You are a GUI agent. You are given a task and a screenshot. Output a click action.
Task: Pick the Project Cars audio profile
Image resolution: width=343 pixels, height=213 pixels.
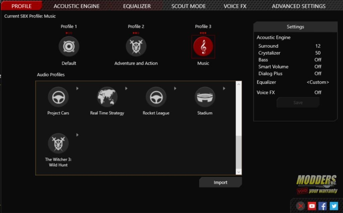58,97
